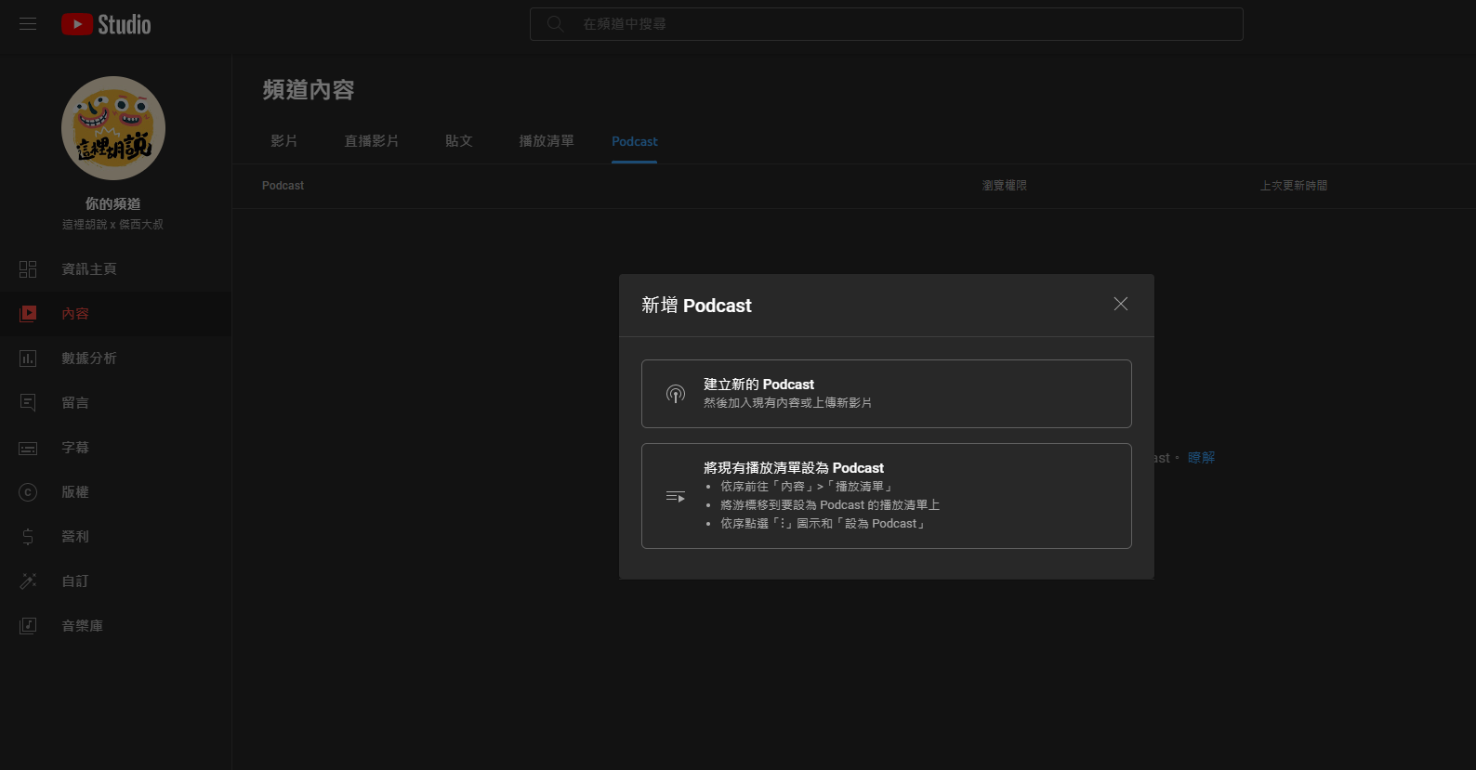
Task: Click the playlist icon in dialog
Action: (x=676, y=497)
